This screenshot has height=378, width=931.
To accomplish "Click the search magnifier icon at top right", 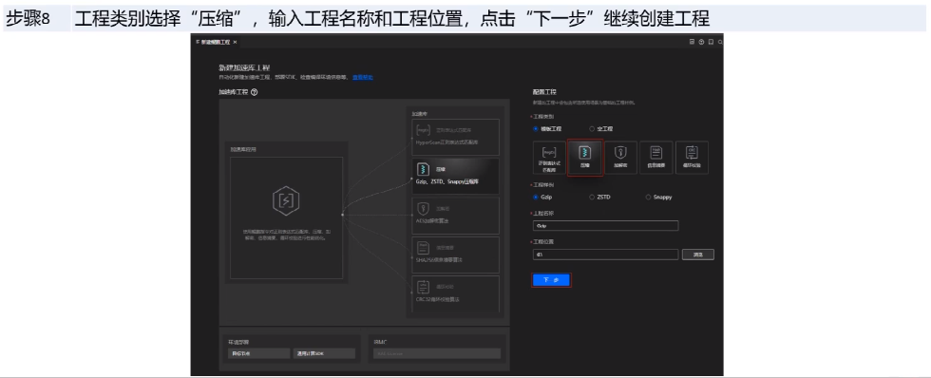I will coord(720,42).
